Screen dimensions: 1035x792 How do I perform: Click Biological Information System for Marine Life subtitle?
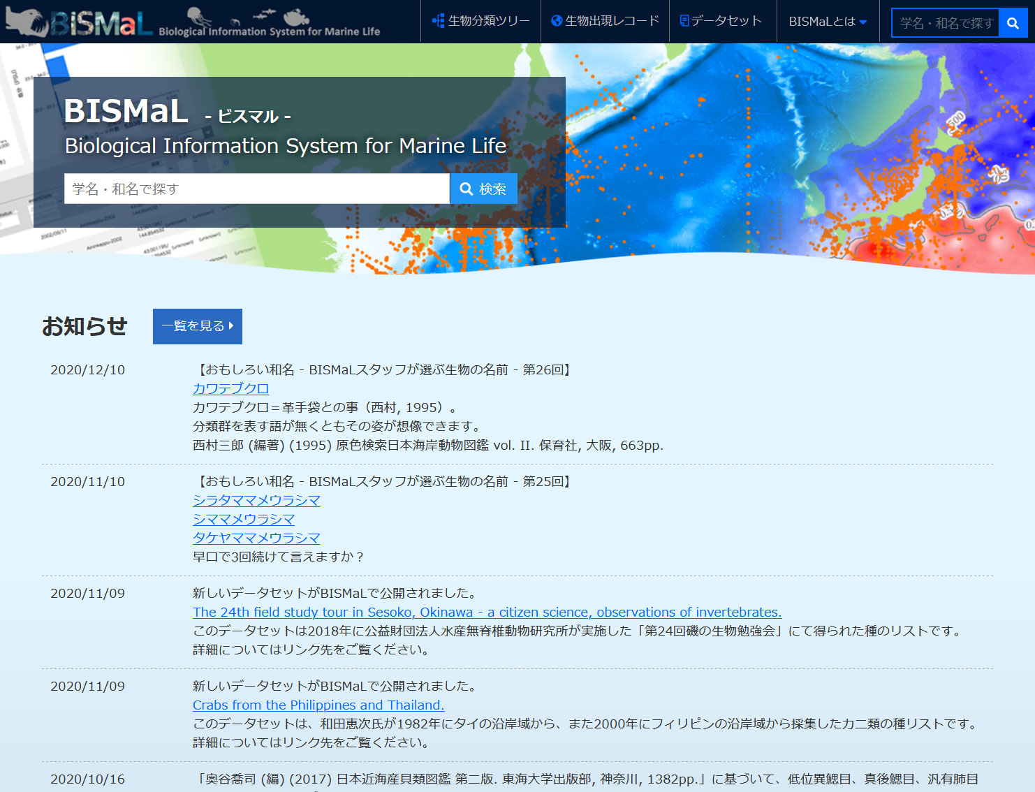click(x=286, y=145)
